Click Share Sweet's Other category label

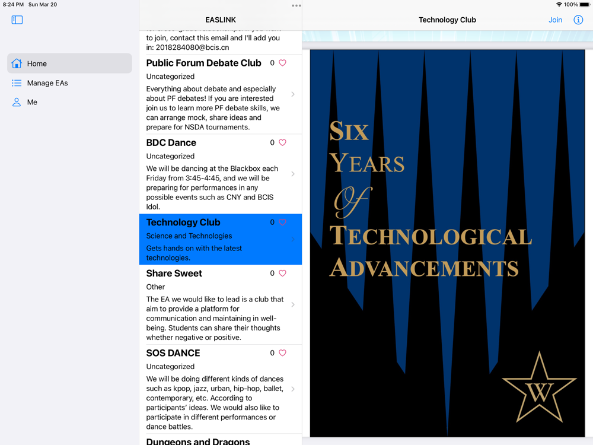coord(155,287)
